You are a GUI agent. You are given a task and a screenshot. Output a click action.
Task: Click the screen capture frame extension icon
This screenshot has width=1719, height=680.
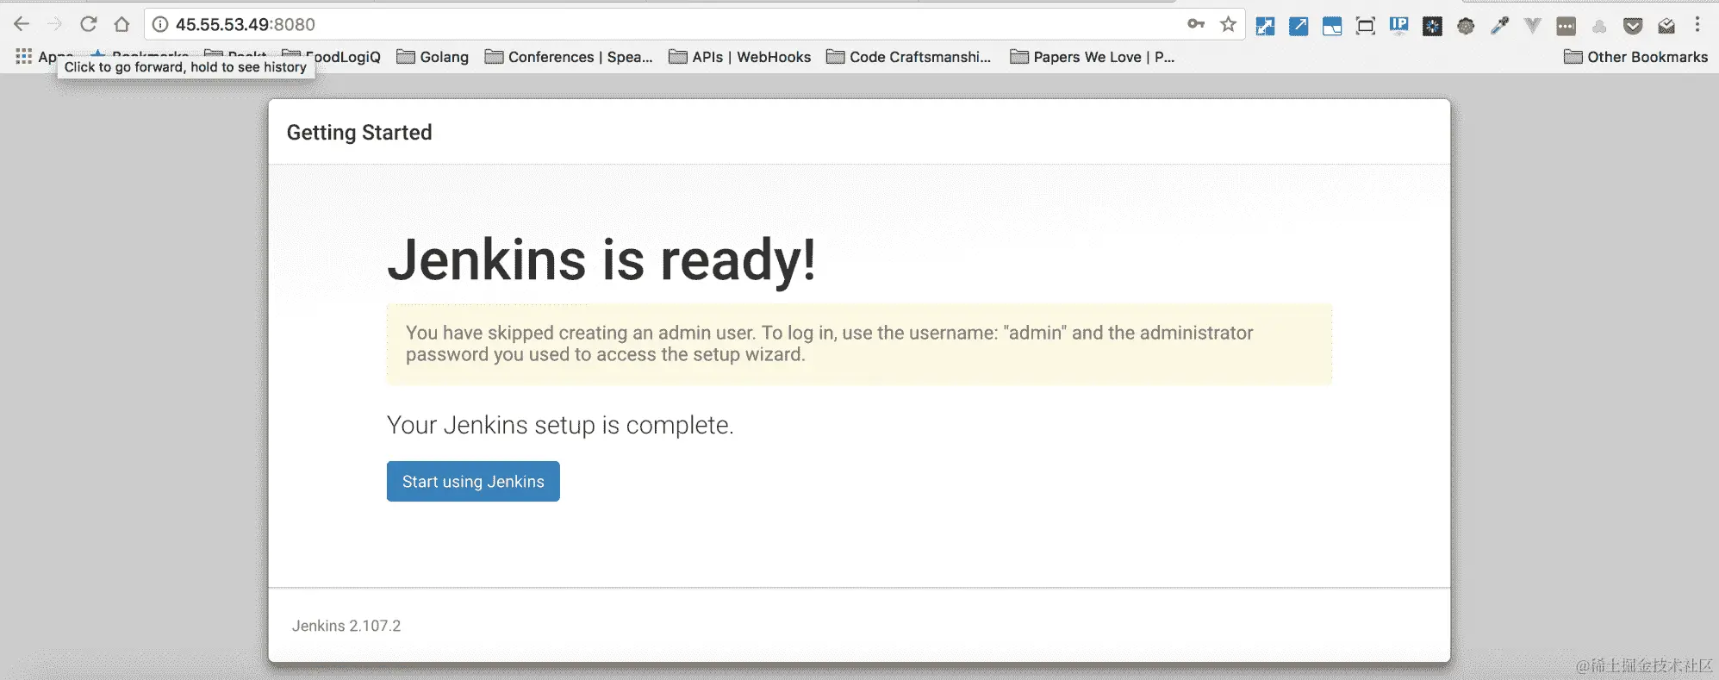(1366, 26)
